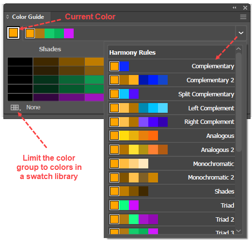Choose the Split Complementary harmony rule

(x=172, y=94)
